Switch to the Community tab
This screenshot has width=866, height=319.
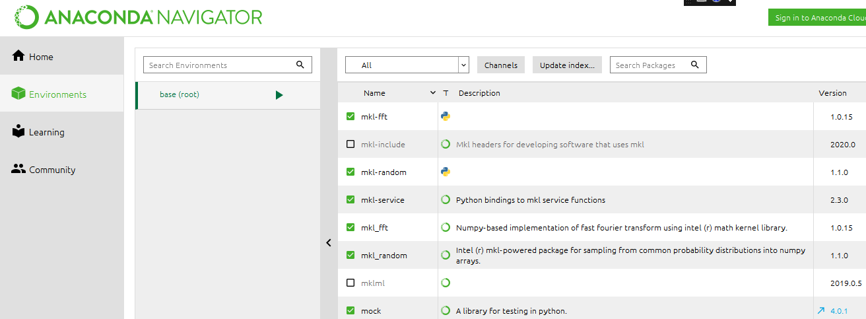62,169
